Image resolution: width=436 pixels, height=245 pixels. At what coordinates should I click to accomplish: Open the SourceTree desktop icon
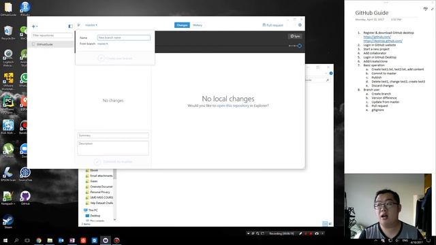point(25,174)
